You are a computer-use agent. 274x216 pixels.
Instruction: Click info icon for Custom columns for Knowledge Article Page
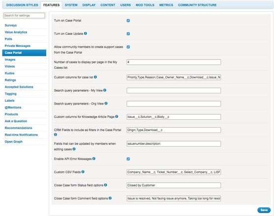click(x=117, y=116)
